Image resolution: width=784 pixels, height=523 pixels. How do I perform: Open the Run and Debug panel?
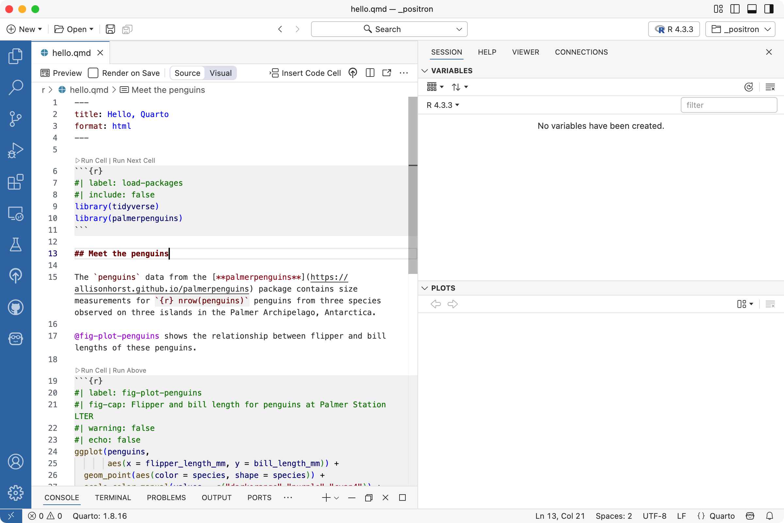[x=15, y=150]
